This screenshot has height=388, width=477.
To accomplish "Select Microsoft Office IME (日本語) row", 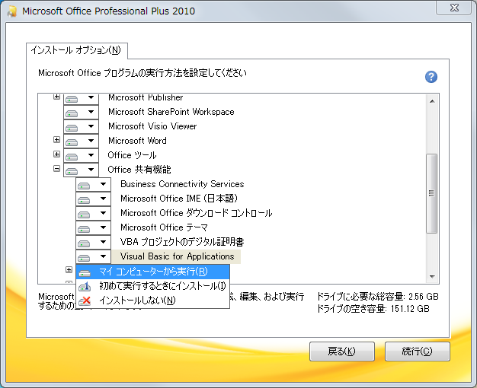I will point(179,199).
